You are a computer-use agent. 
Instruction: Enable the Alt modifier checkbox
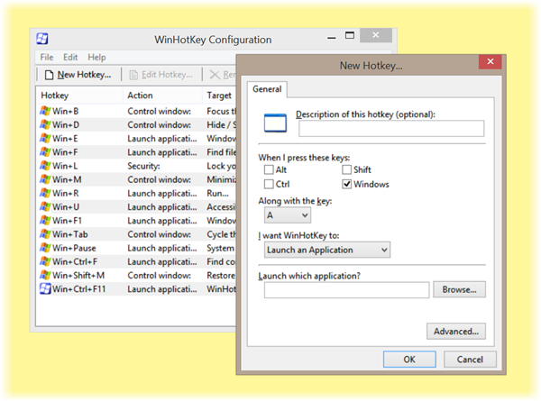pyautogui.click(x=269, y=170)
